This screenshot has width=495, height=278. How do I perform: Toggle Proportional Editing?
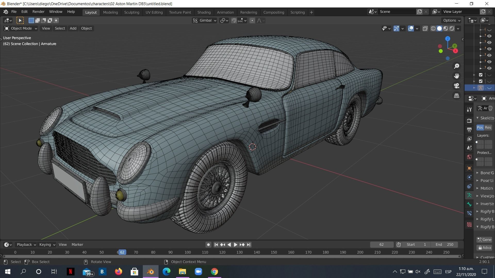tap(252, 21)
